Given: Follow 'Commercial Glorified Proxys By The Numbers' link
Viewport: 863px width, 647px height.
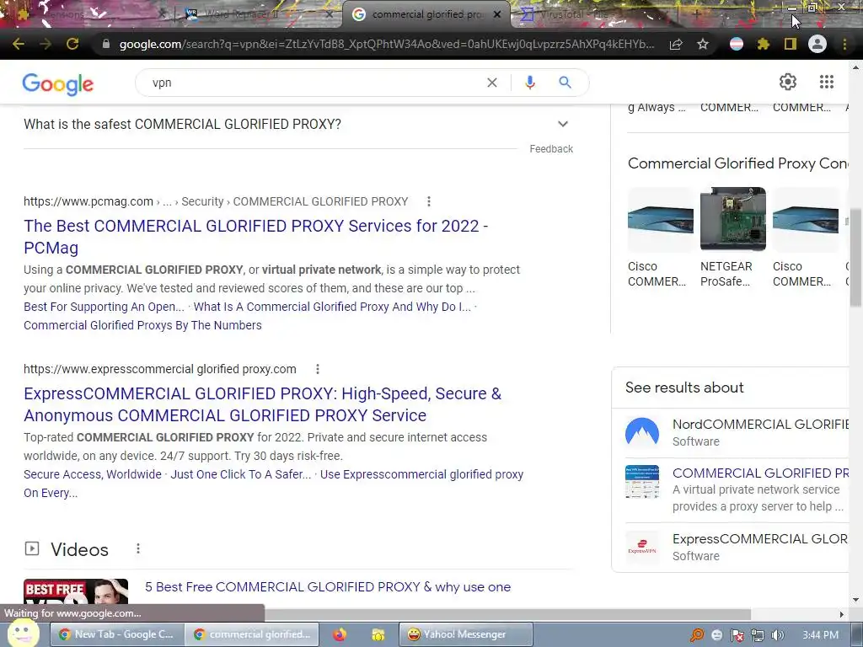Looking at the screenshot, I should [x=142, y=325].
